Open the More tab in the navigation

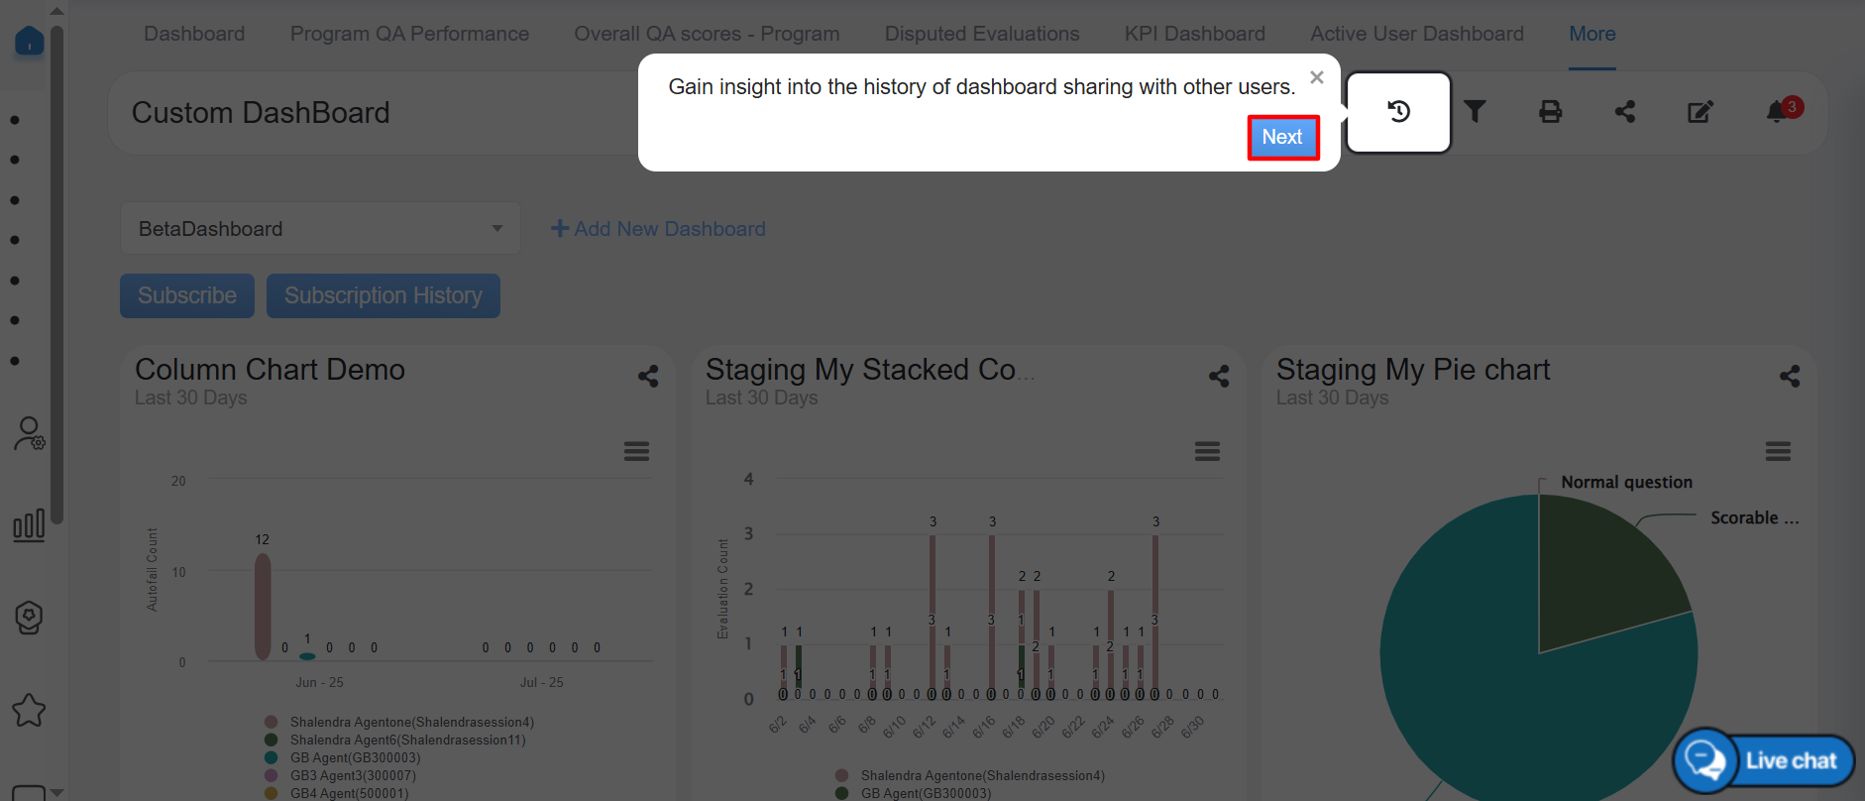click(1591, 34)
